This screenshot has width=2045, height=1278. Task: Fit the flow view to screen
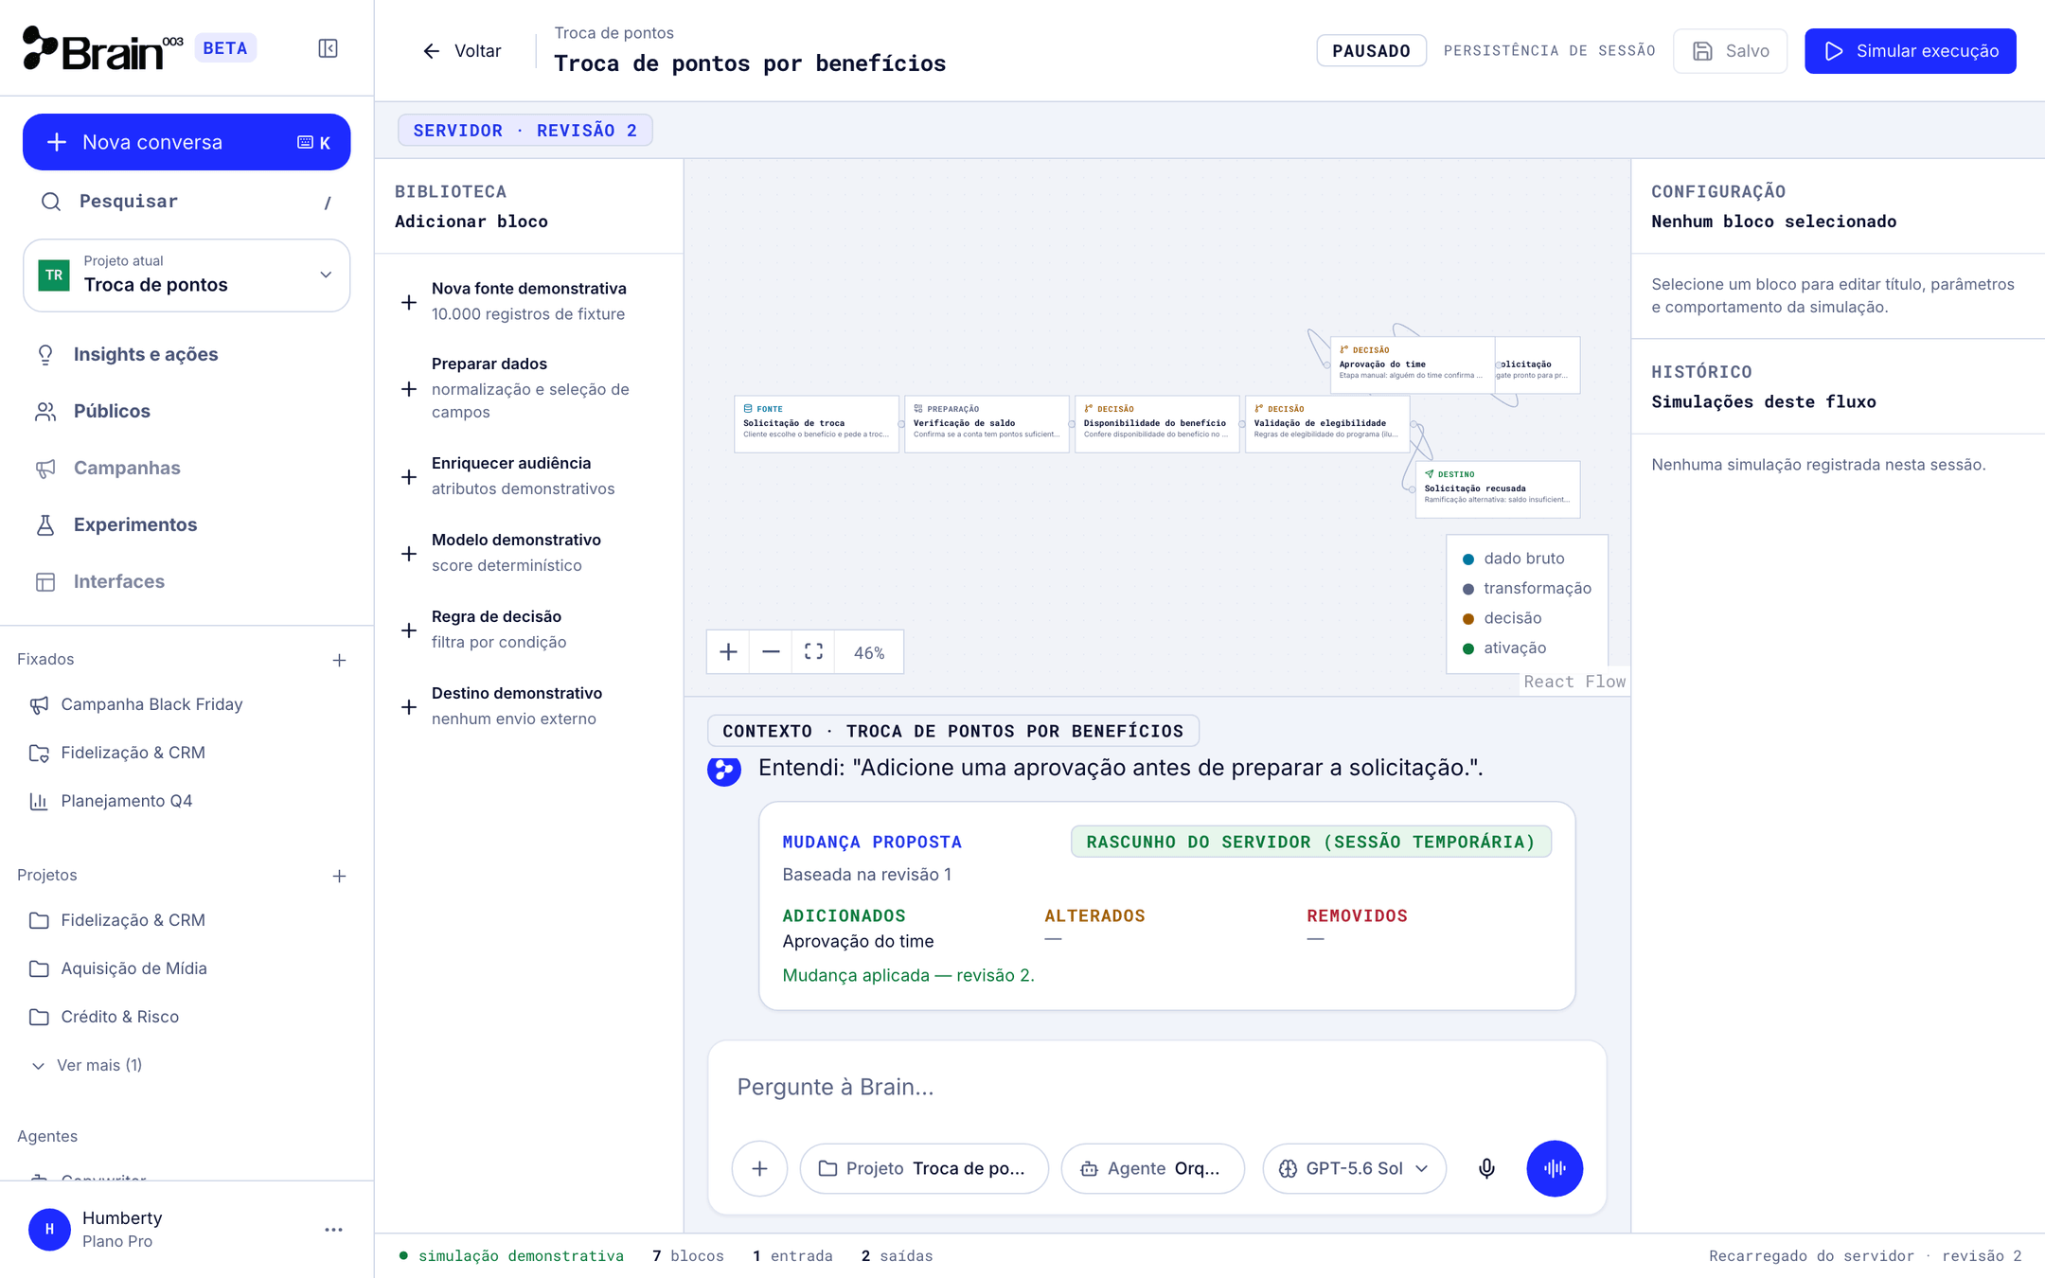pos(813,651)
